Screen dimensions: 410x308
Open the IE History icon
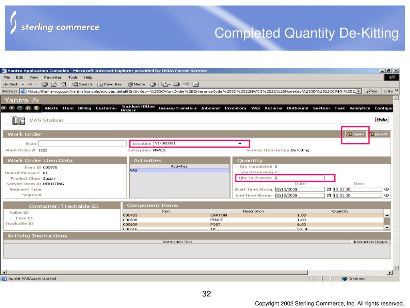pos(153,84)
